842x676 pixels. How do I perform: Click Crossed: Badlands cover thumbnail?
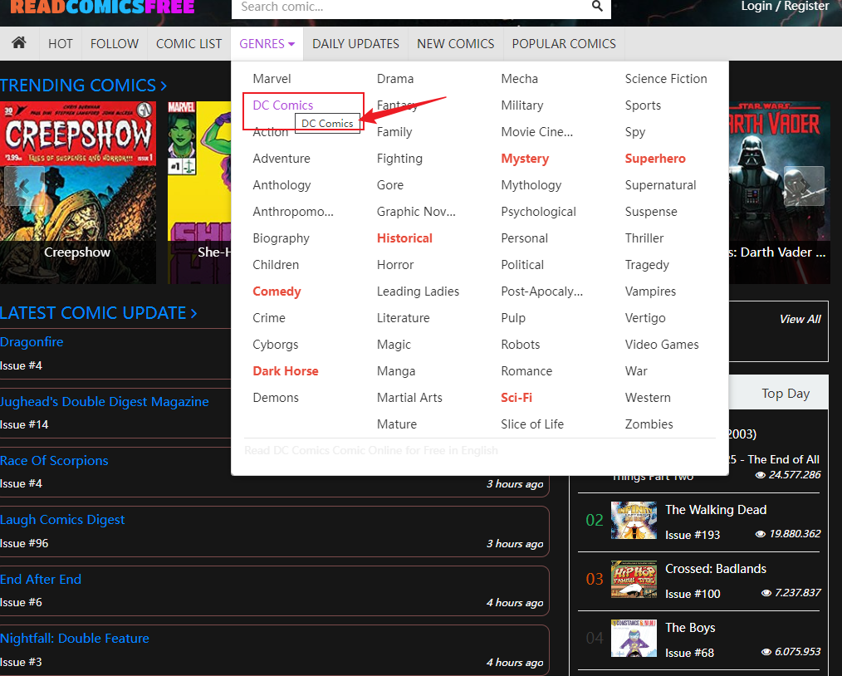click(x=633, y=580)
